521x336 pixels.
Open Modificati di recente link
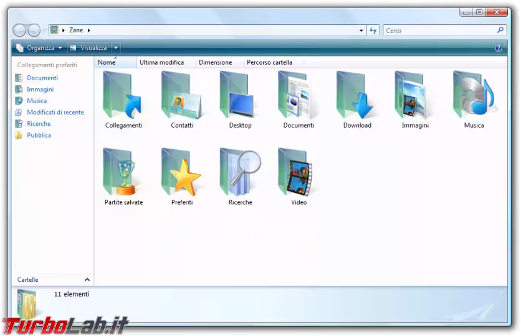(x=55, y=112)
